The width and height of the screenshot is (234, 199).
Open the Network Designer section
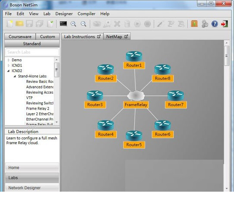32,187
